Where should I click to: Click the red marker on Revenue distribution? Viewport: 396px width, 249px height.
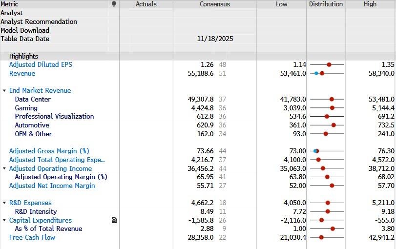tap(322, 74)
